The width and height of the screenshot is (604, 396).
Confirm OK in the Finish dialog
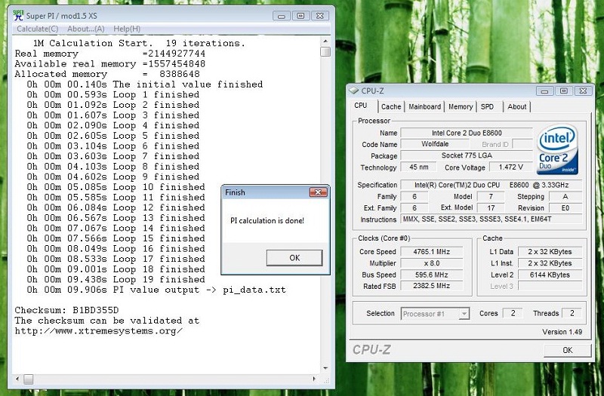coord(294,258)
